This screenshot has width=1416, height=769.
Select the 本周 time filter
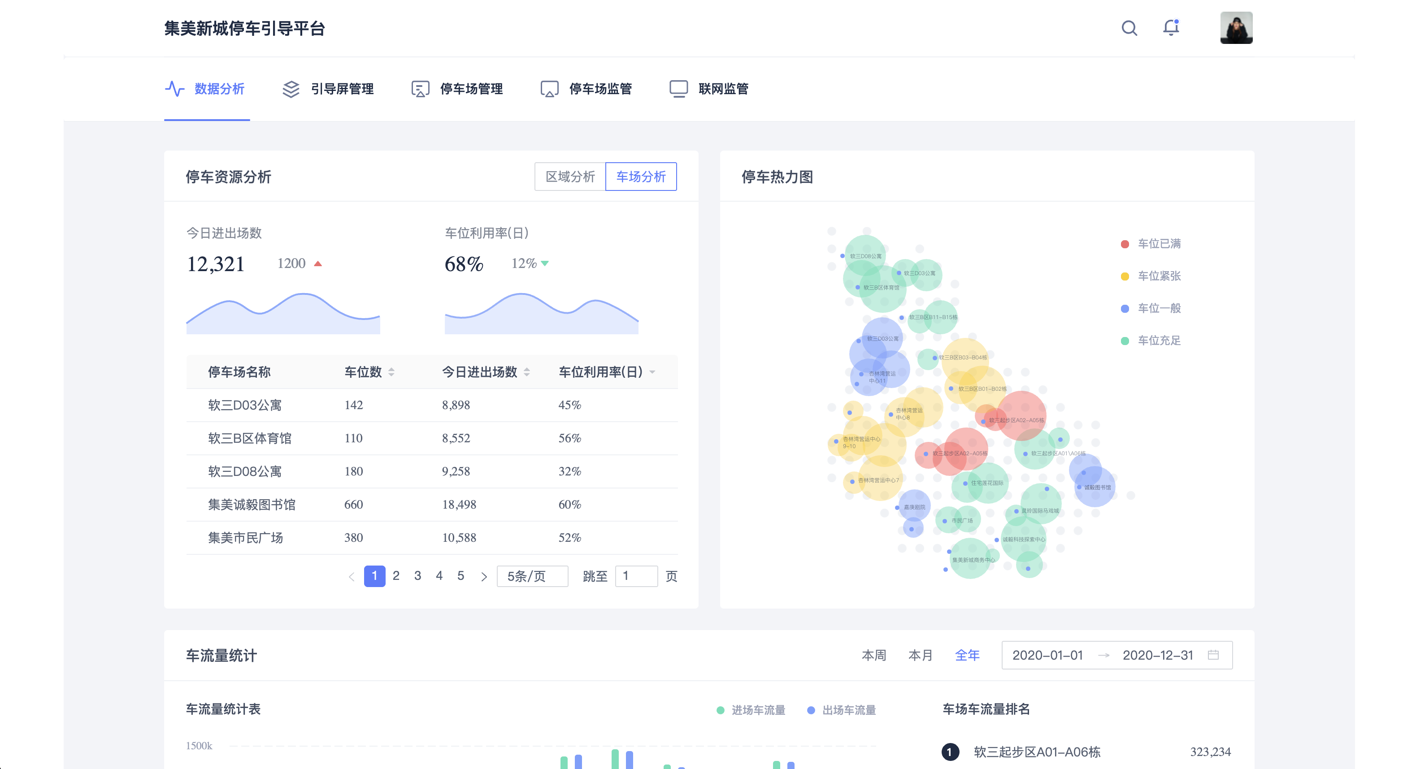[873, 655]
